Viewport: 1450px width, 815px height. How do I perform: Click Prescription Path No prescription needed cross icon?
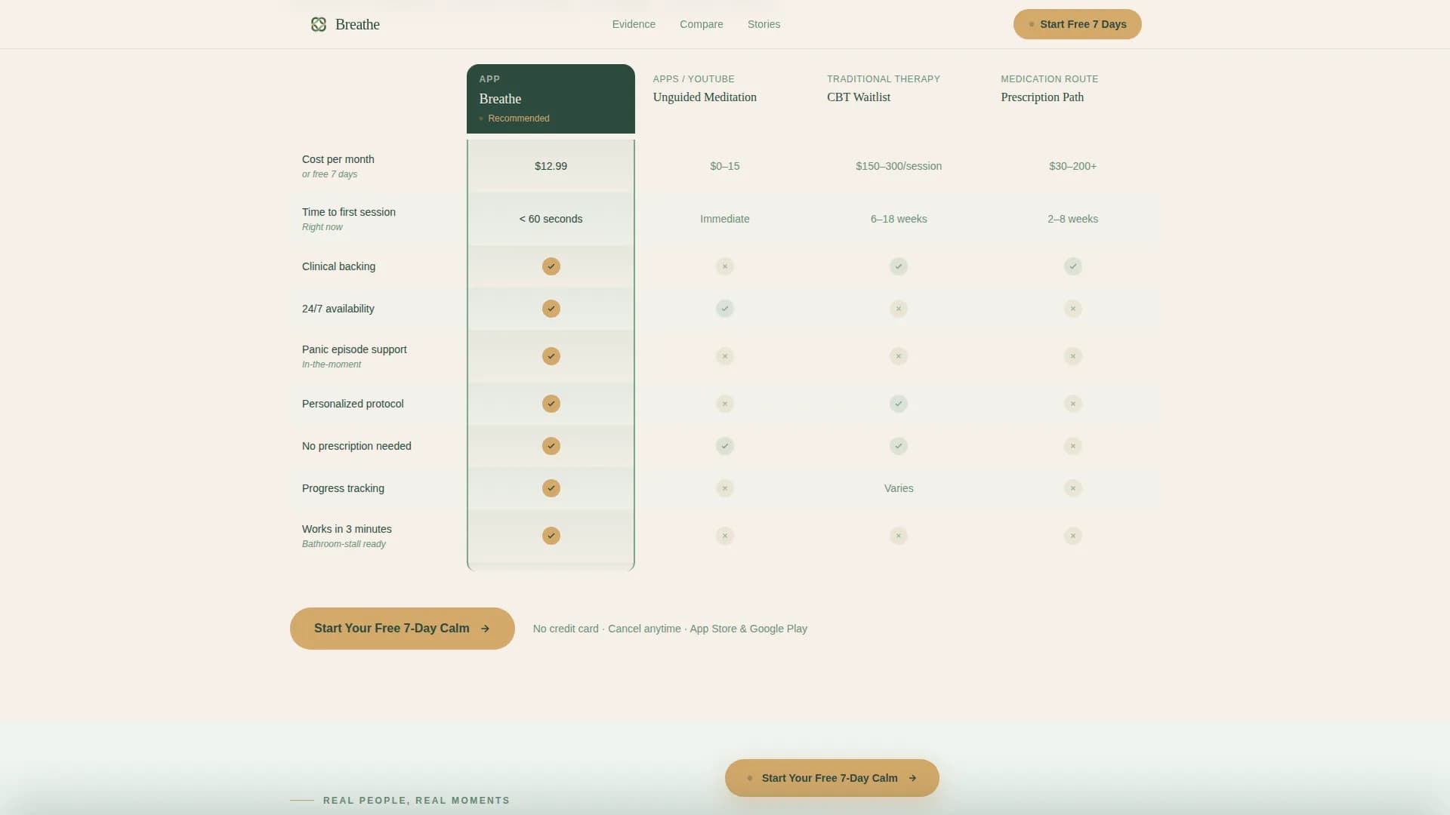(1072, 446)
